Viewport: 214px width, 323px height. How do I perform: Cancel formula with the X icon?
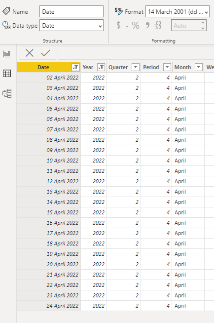point(30,53)
